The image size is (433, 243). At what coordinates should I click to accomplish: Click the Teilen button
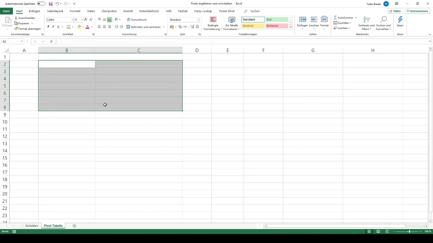395,11
